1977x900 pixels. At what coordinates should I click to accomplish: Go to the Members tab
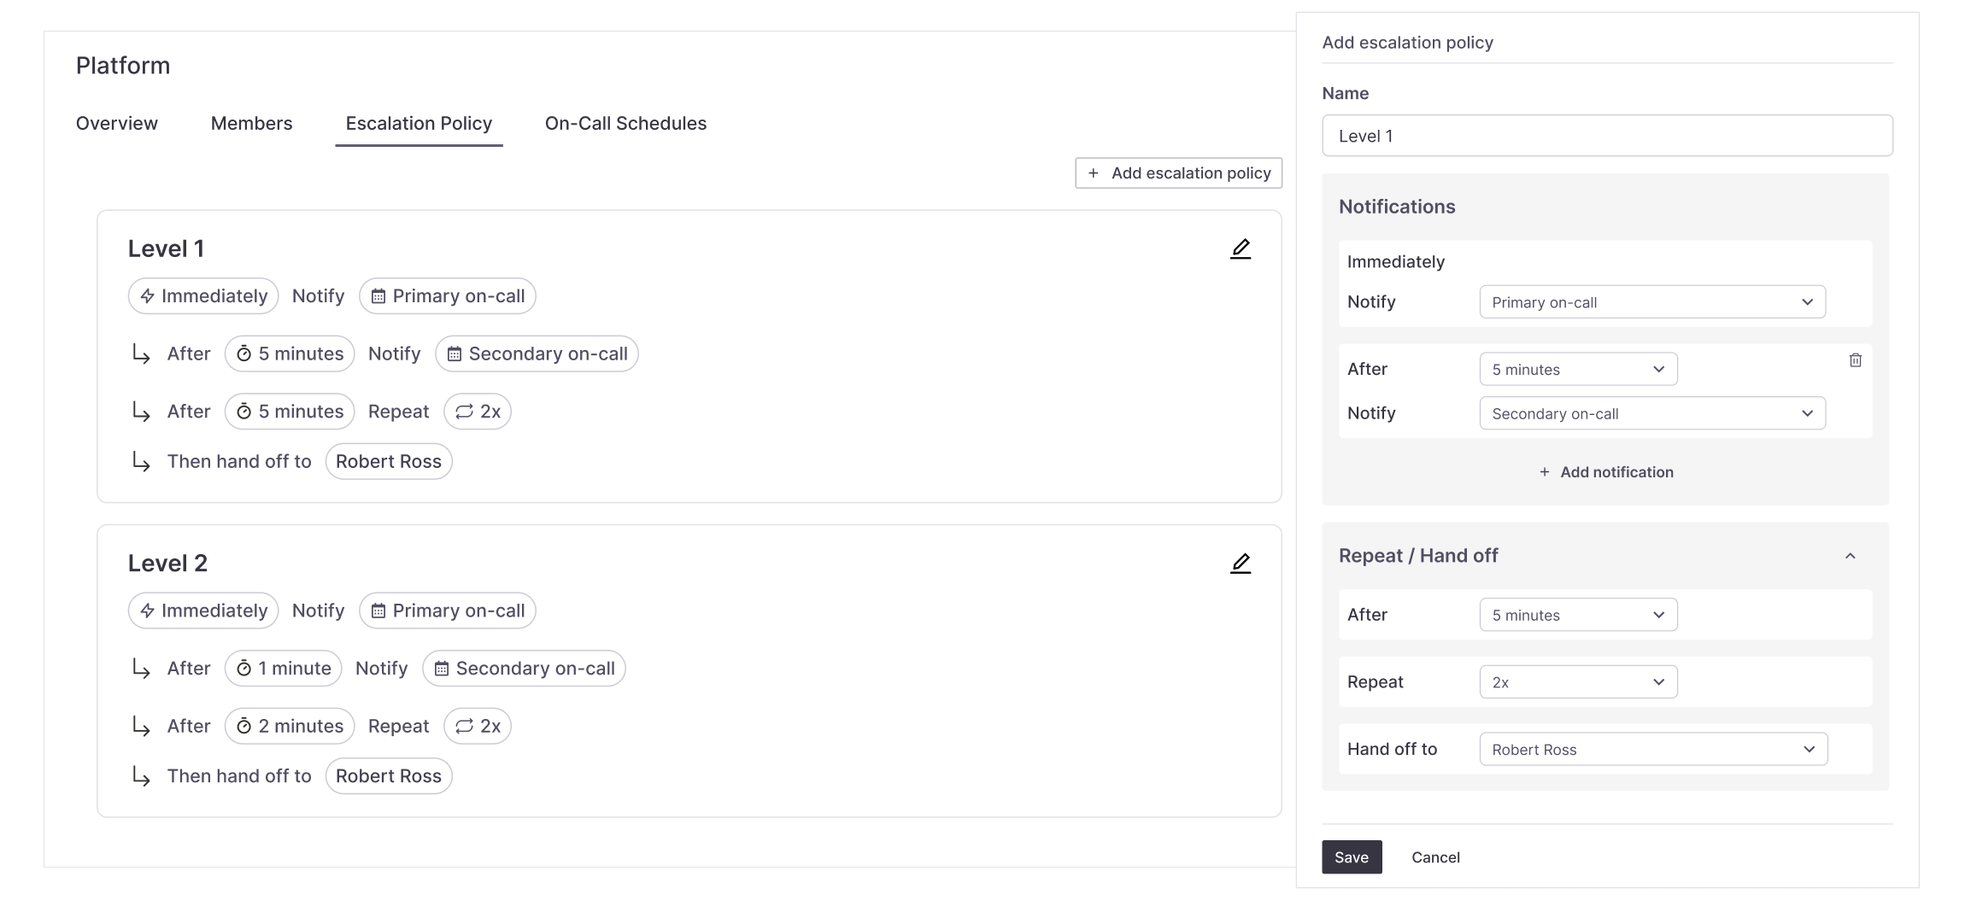click(251, 124)
